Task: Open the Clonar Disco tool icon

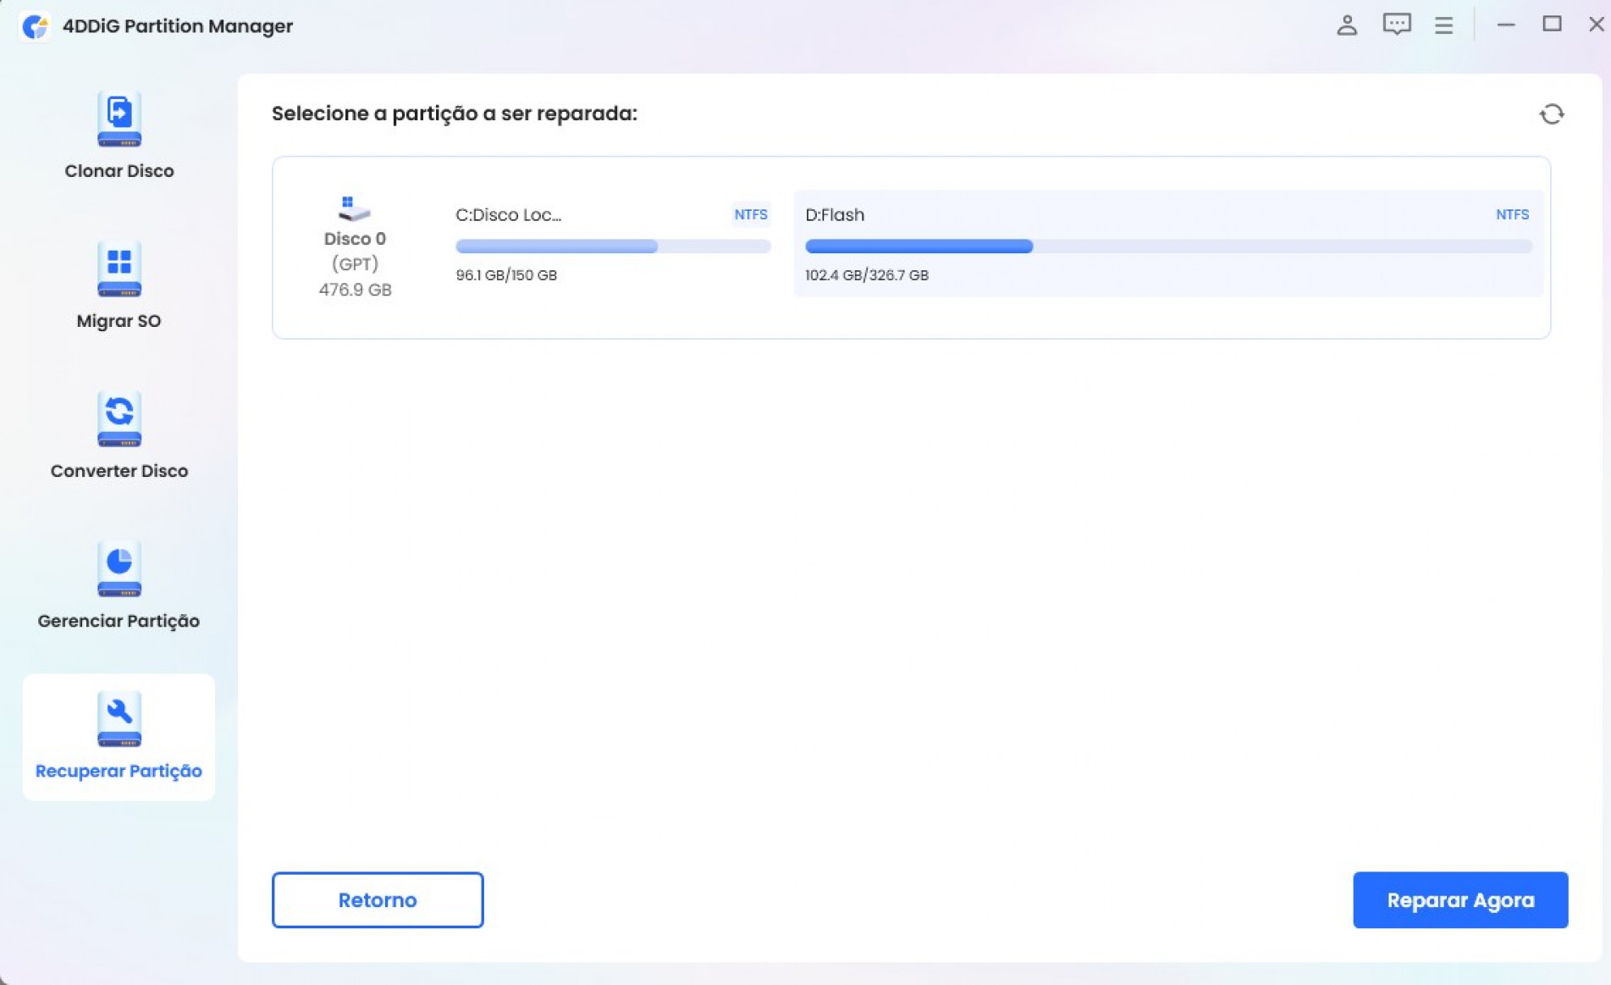Action: click(x=119, y=119)
